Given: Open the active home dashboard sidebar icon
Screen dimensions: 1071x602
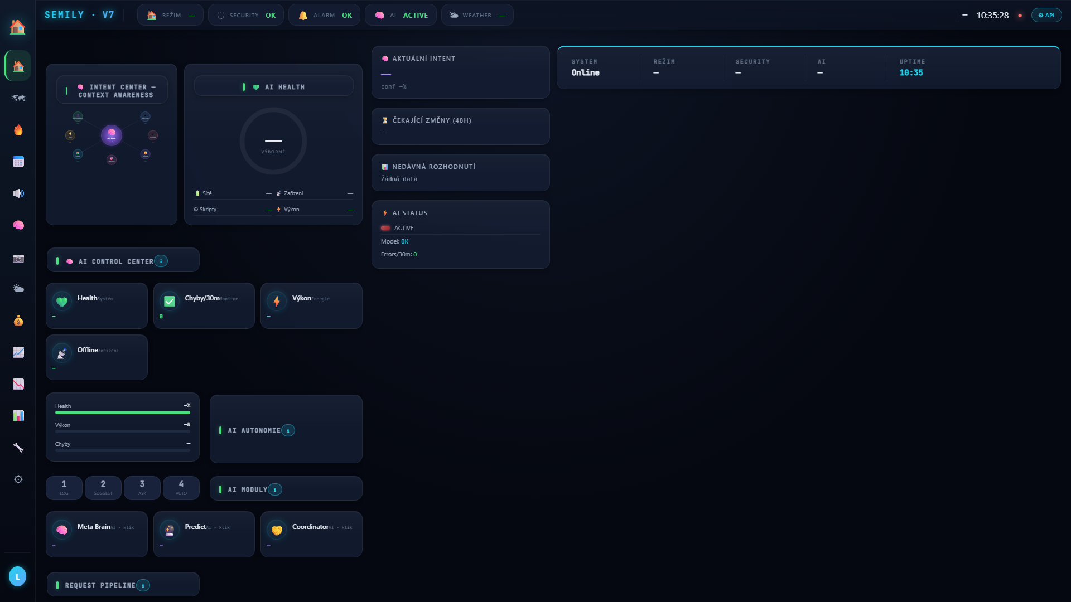Looking at the screenshot, I should (x=18, y=66).
